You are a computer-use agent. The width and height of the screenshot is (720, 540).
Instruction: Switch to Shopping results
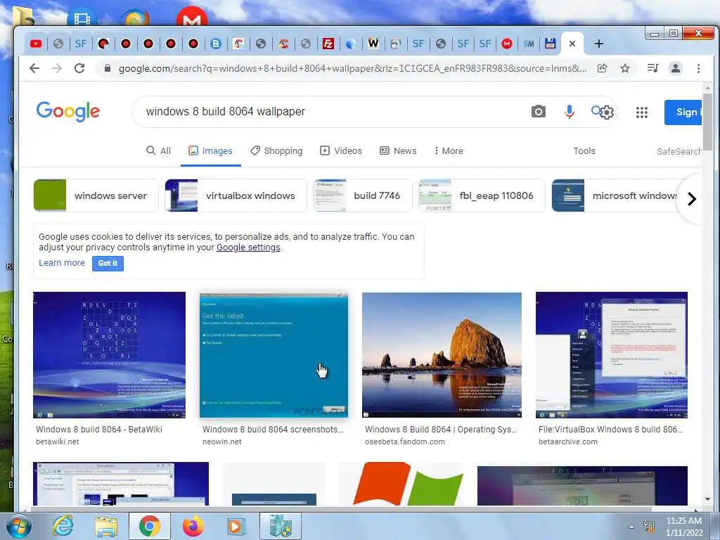click(276, 150)
